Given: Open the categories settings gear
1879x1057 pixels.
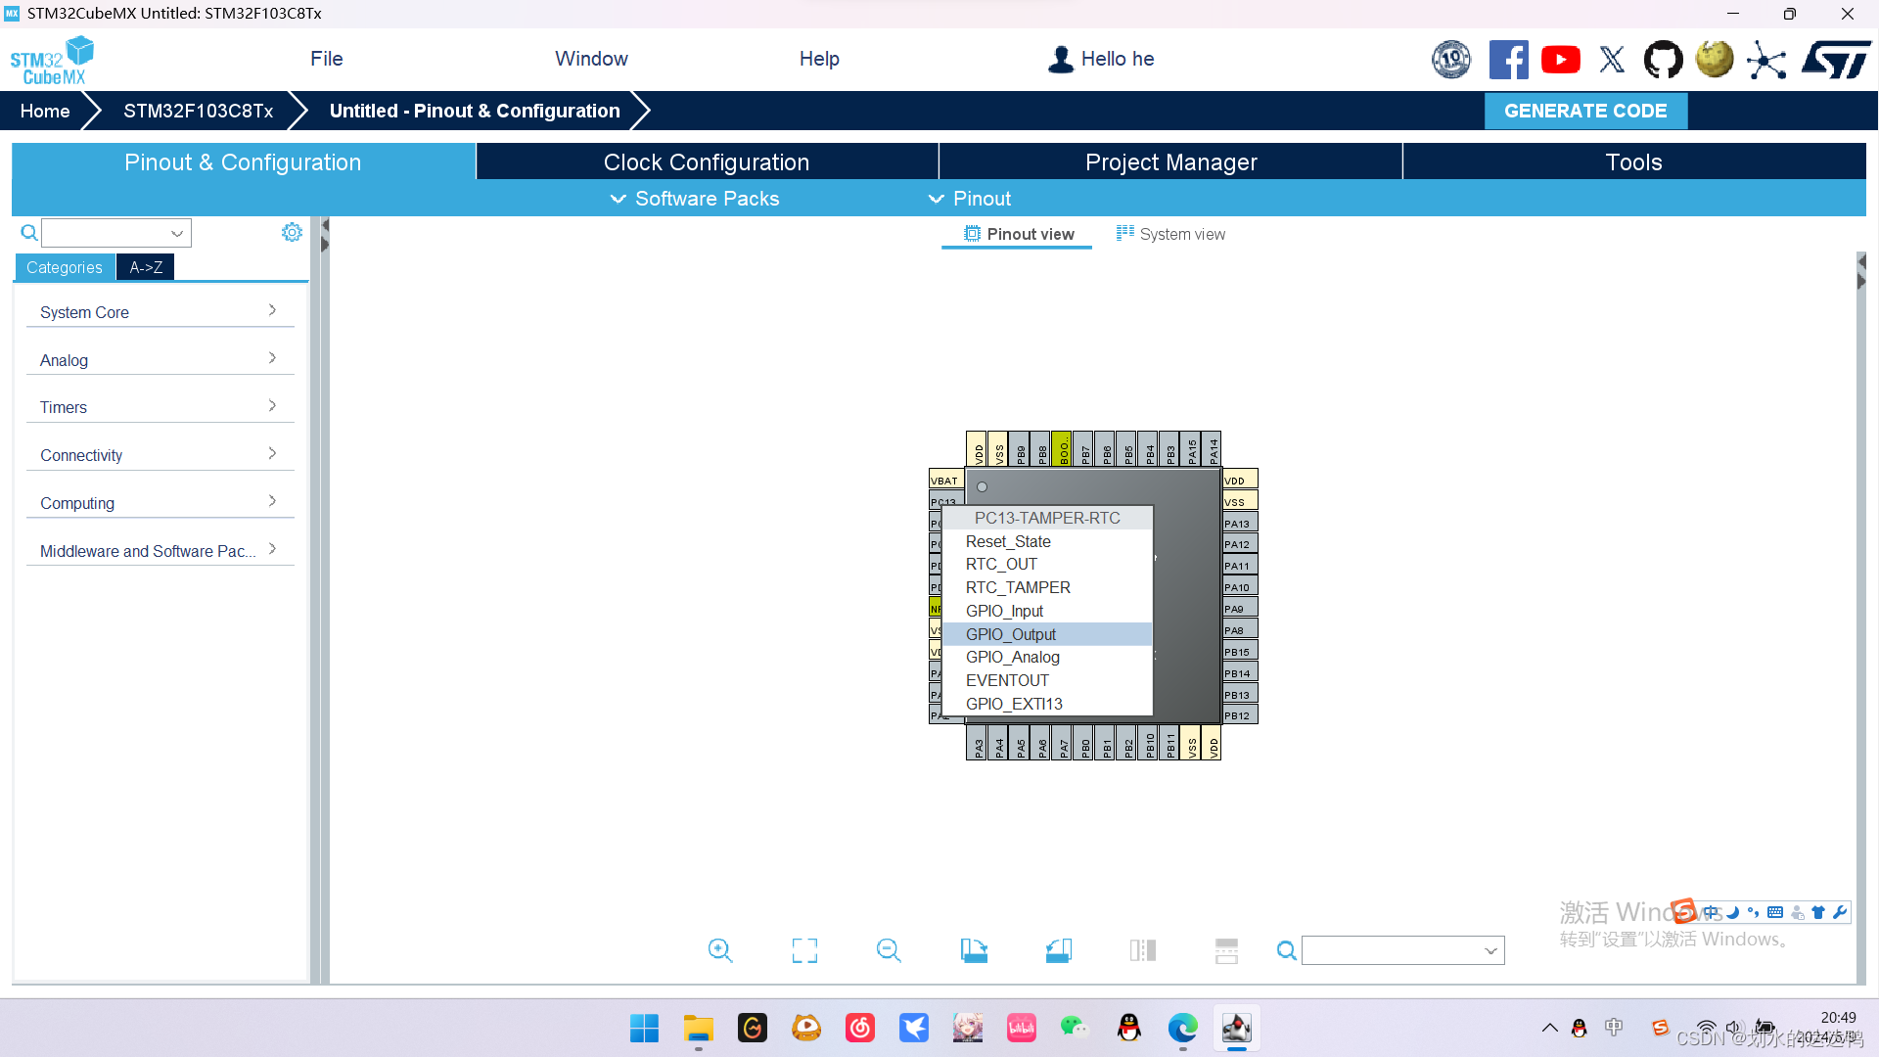Looking at the screenshot, I should click(292, 232).
